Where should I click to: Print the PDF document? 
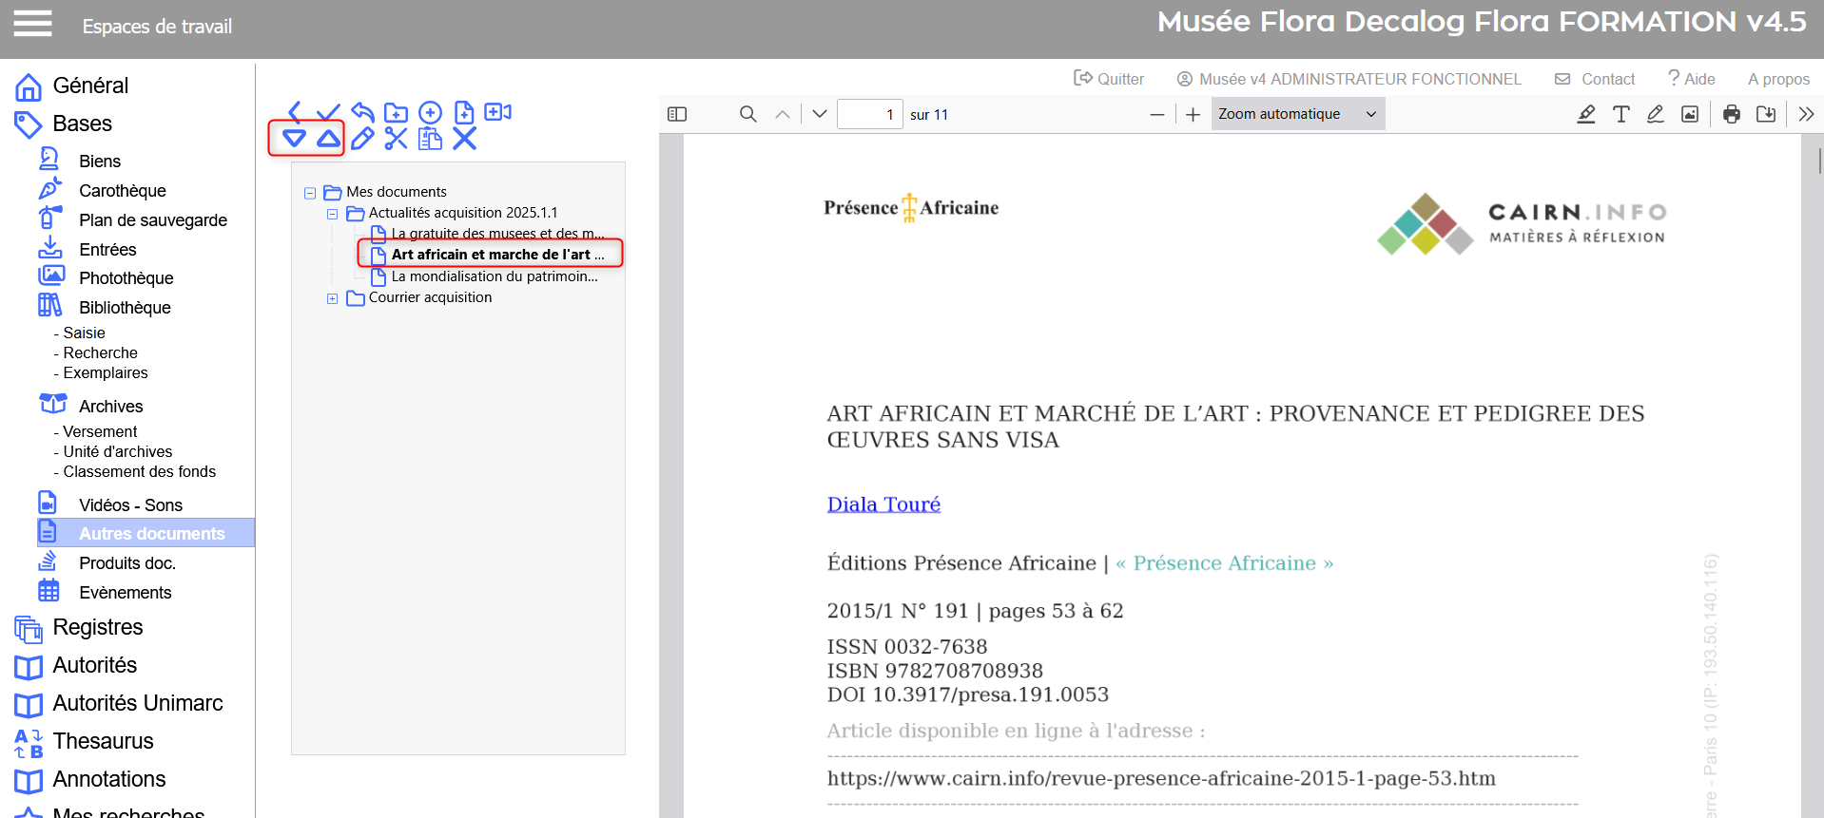(x=1731, y=114)
